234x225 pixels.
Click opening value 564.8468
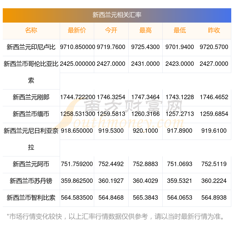click(111, 198)
